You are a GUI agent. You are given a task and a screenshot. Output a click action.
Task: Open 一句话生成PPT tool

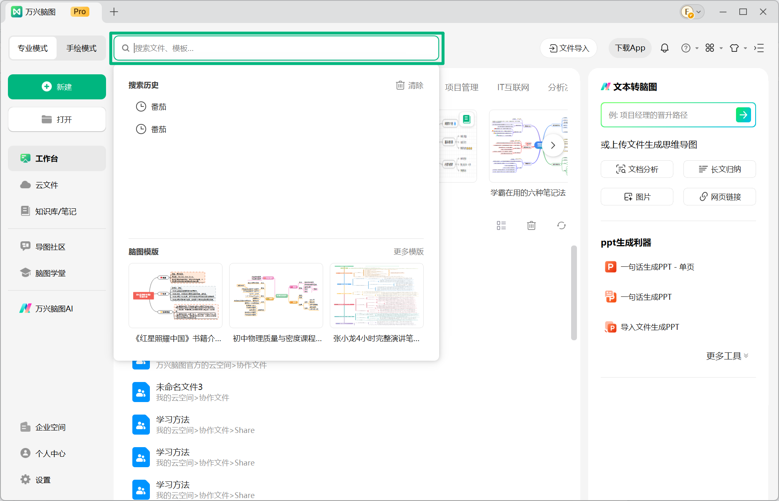(638, 297)
